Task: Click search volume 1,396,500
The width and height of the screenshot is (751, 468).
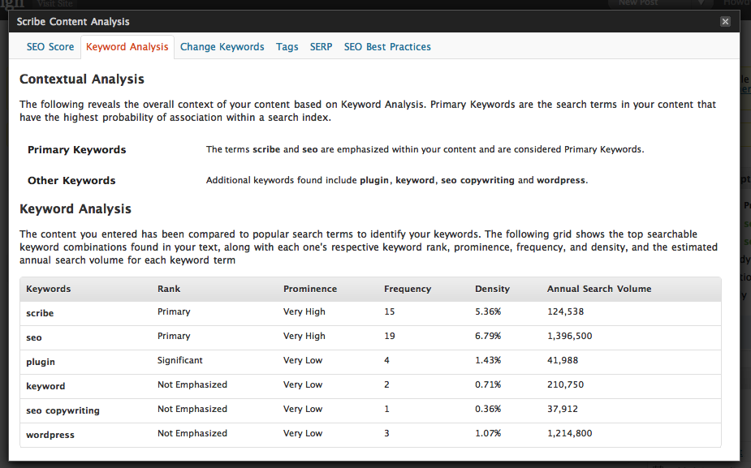Action: (569, 336)
